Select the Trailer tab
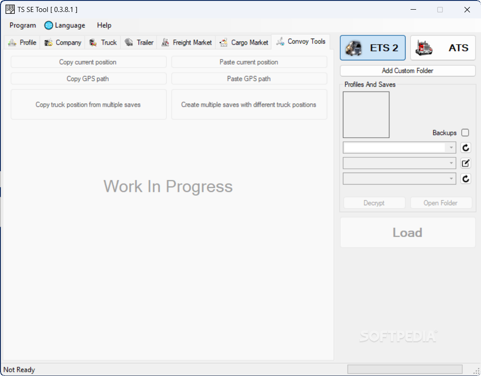Screen dimensions: 481x376 (x=139, y=42)
